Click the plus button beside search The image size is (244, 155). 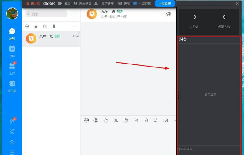click(x=74, y=14)
